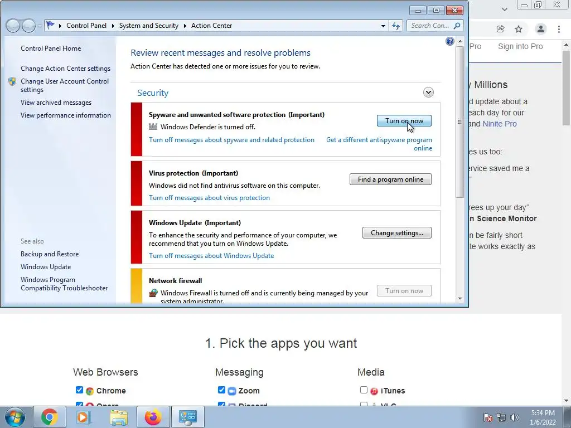Open View archived messages
This screenshot has height=428, width=571.
[56, 103]
